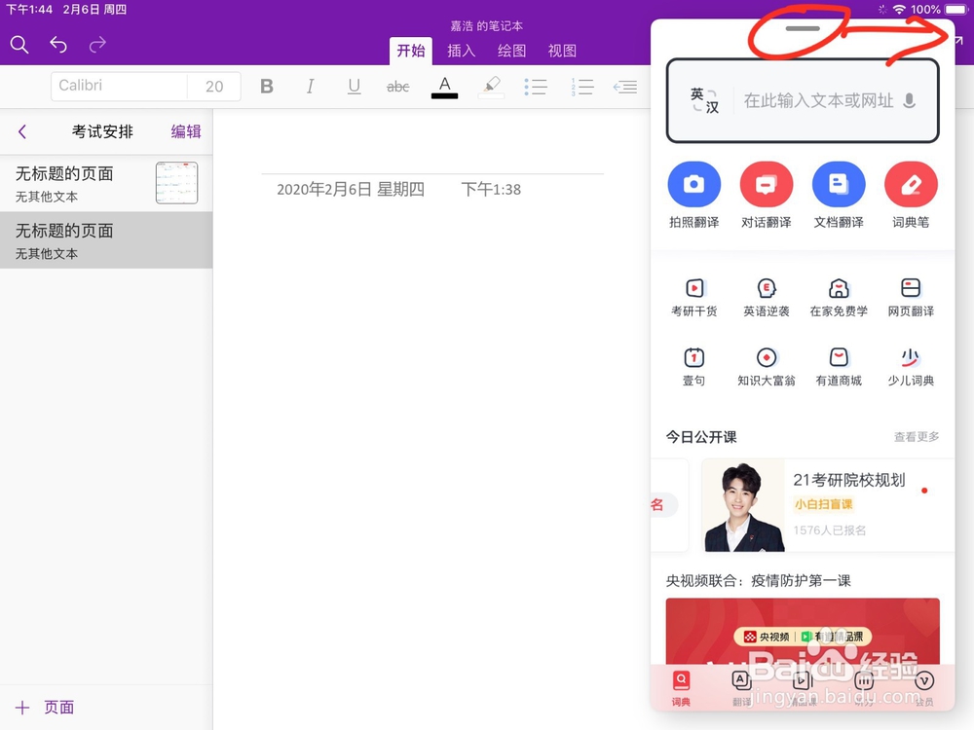Open the 知识大富翁 shortcut
The height and width of the screenshot is (730, 974).
(766, 368)
